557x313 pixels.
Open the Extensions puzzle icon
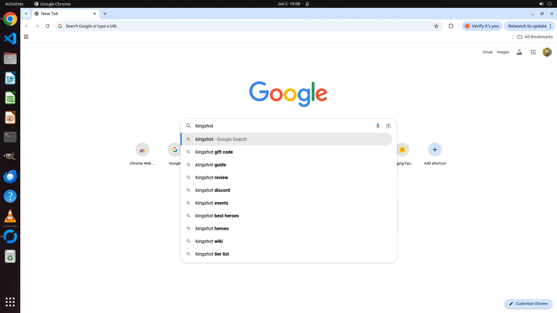pos(451,26)
